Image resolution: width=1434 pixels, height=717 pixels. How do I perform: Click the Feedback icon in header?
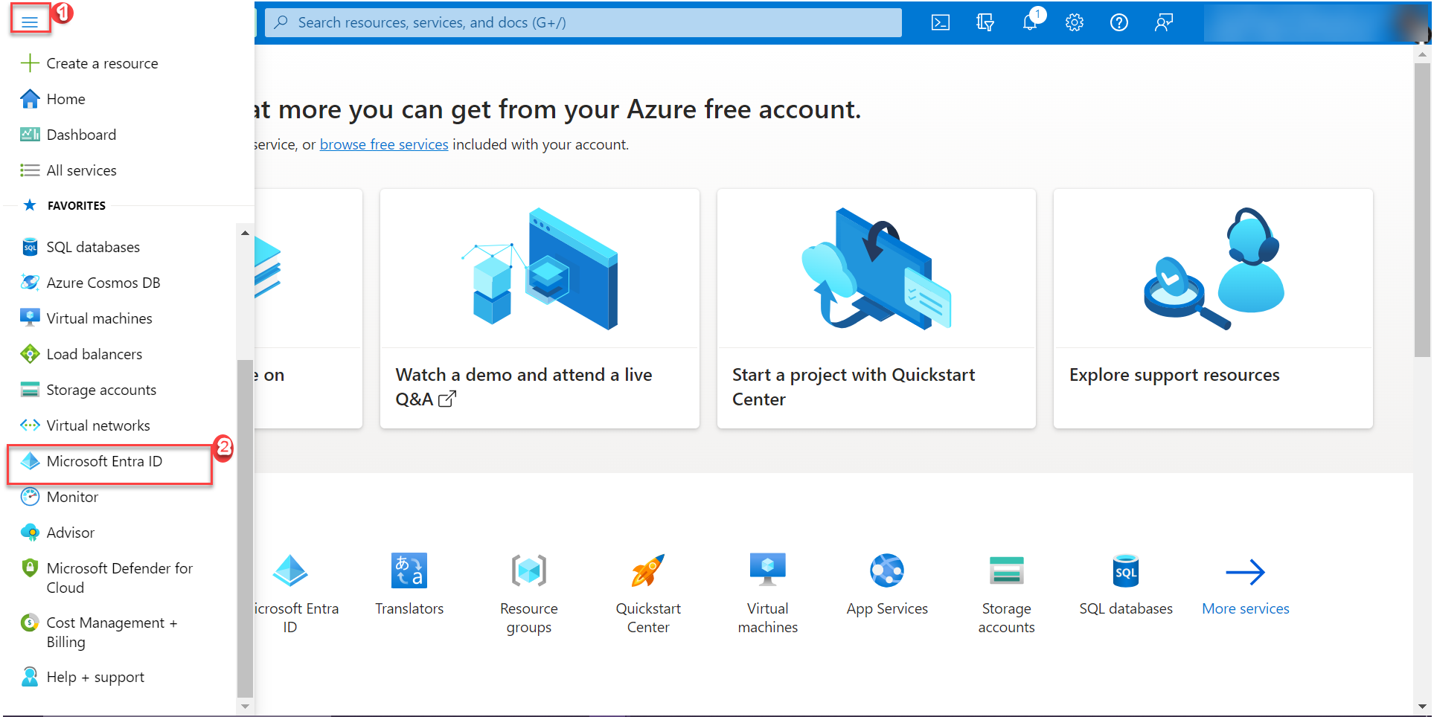coord(1163,22)
